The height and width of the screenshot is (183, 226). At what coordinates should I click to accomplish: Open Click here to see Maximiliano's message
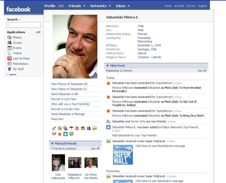[x=160, y=146]
